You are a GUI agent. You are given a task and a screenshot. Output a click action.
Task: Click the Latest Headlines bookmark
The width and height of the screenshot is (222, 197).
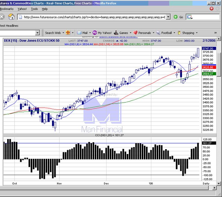9,26
